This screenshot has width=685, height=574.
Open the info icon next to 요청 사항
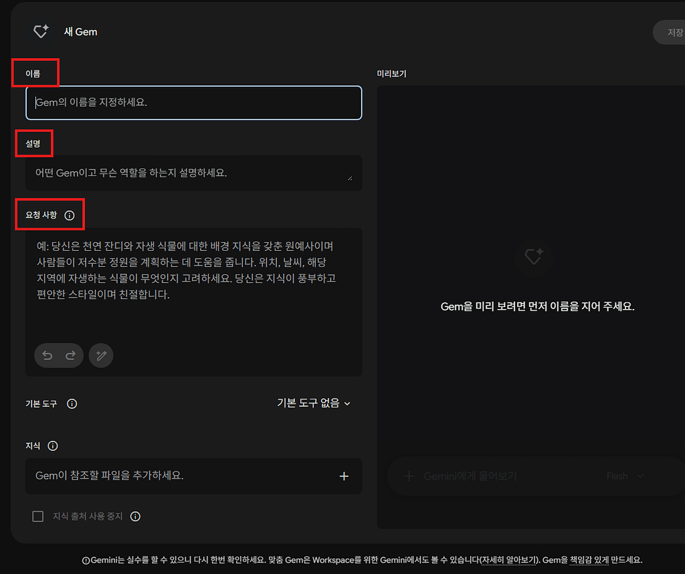coord(70,215)
